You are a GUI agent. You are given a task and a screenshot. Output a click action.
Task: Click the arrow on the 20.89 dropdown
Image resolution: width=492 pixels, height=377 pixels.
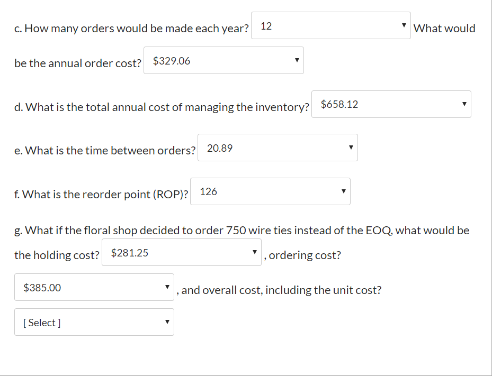[351, 148]
